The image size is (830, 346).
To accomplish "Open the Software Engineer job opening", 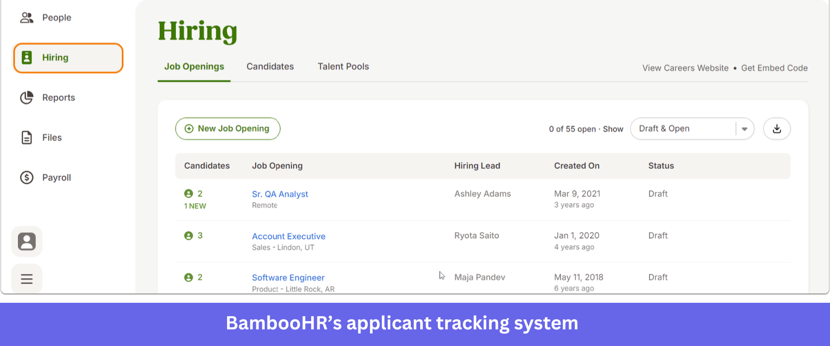I will 288,278.
